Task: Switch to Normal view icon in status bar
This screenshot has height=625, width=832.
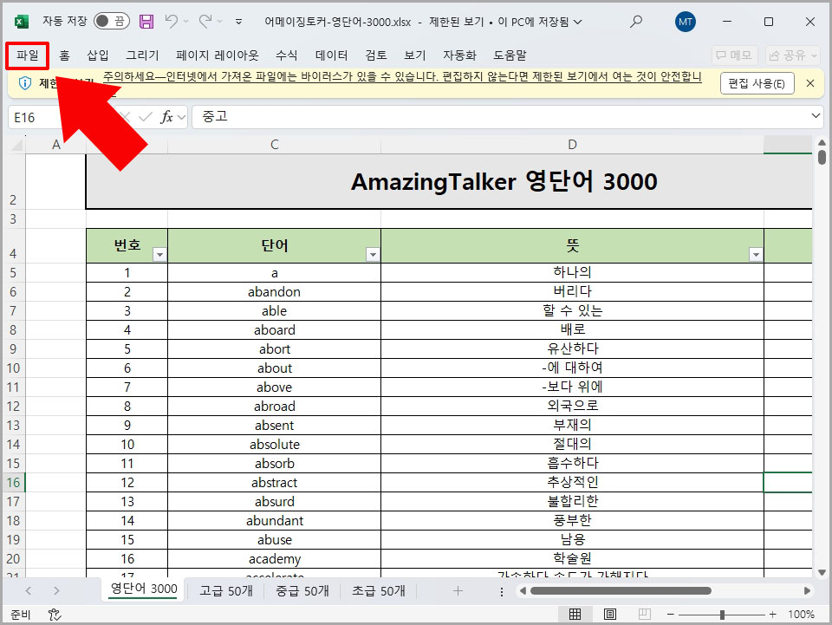Action: [575, 613]
